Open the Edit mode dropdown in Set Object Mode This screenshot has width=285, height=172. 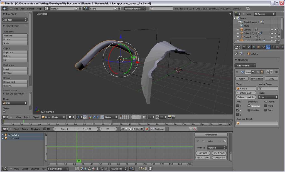click(15, 103)
